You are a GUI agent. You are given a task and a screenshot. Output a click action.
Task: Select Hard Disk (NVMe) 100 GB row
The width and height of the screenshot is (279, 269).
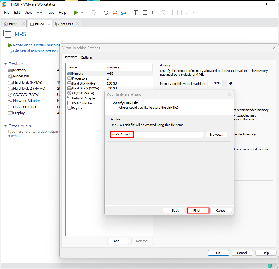coord(109,83)
